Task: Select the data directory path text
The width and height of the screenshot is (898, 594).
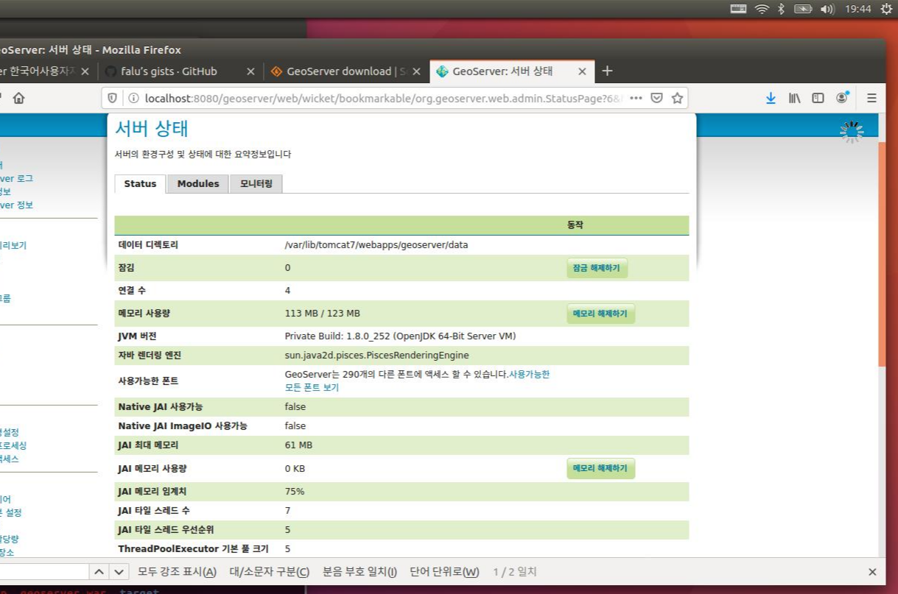Action: click(376, 245)
